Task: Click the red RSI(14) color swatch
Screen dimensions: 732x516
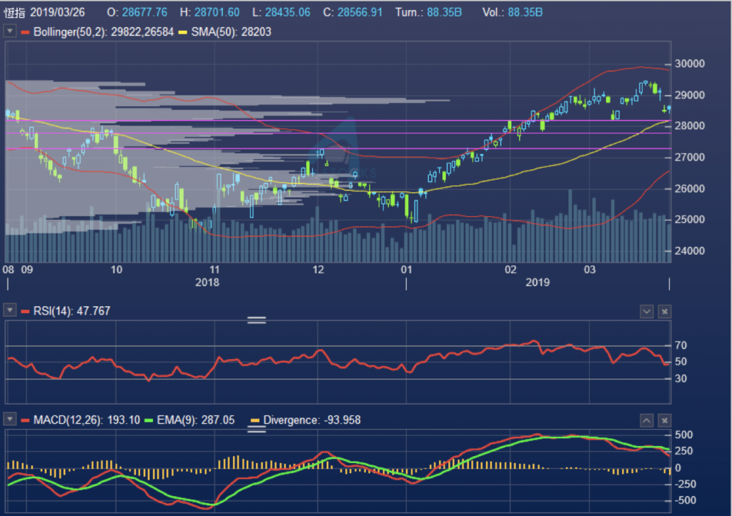Action: point(25,311)
